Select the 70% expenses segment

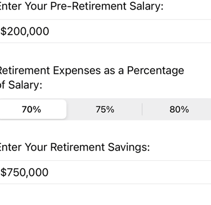32,109
